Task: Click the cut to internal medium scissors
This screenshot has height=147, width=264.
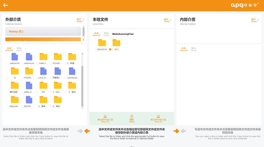Action: pyautogui.click(x=158, y=116)
